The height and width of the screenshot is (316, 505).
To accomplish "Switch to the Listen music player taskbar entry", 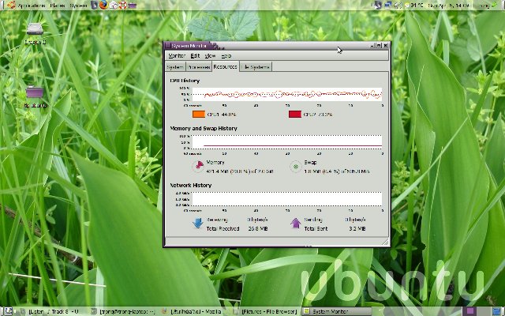I will pyautogui.click(x=50, y=311).
